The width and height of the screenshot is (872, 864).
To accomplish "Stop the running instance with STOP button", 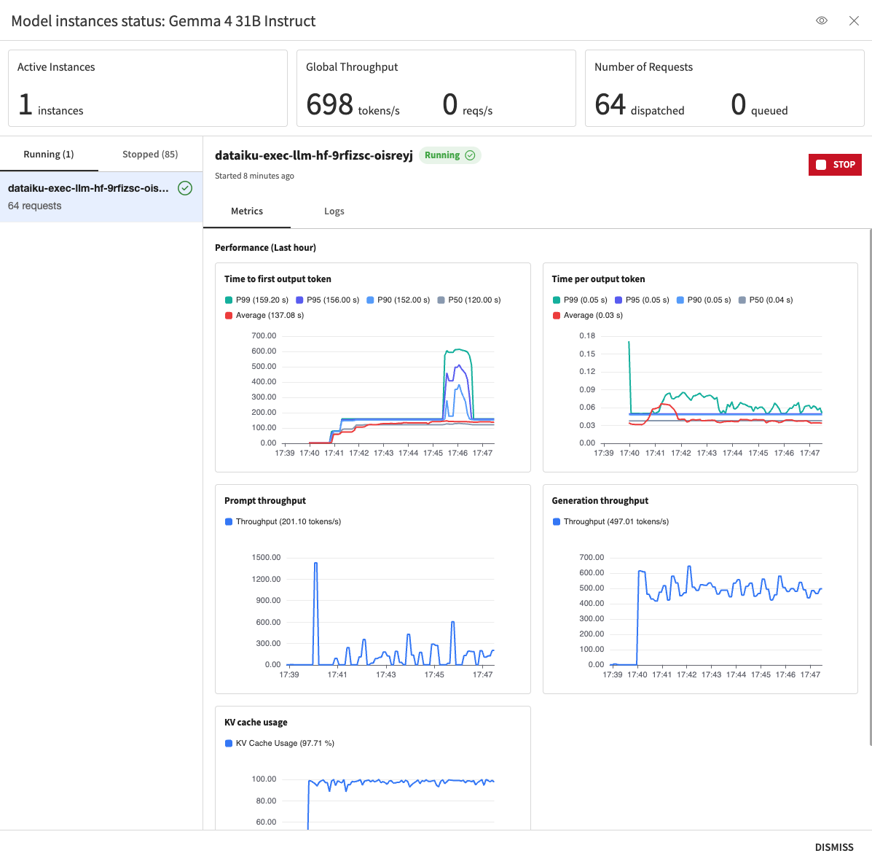I will tap(835, 165).
